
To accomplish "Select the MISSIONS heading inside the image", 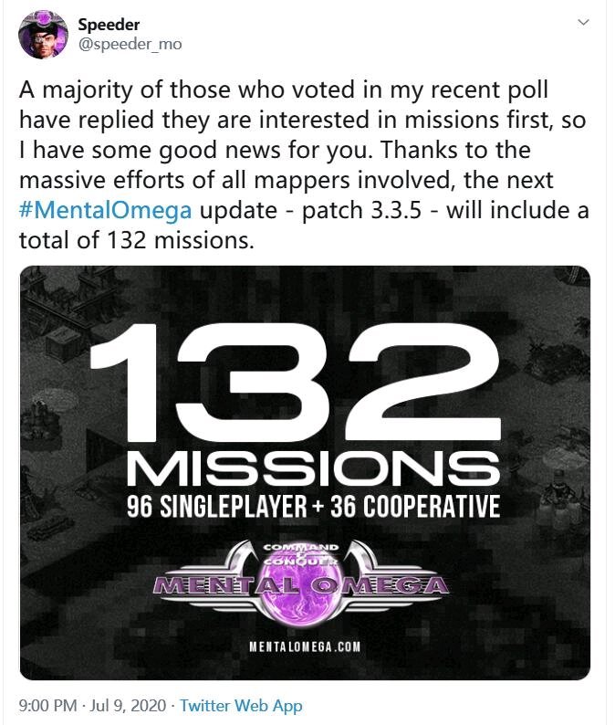I will 313,468.
